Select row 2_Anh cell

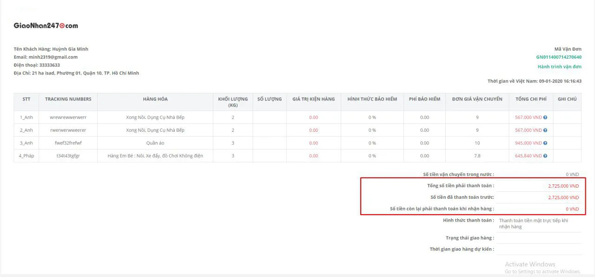click(26, 130)
